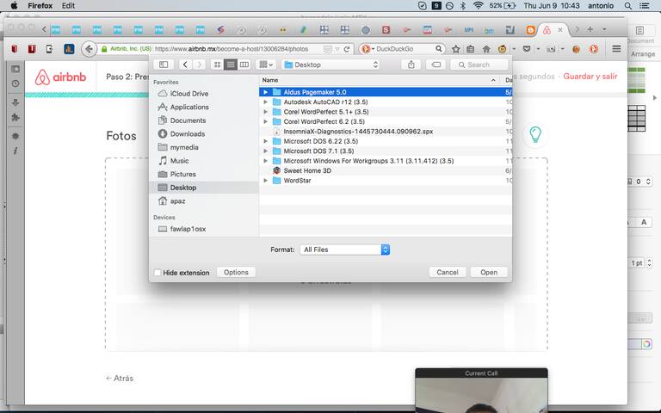
Task: Click the airbnb logo
Action: (60, 77)
